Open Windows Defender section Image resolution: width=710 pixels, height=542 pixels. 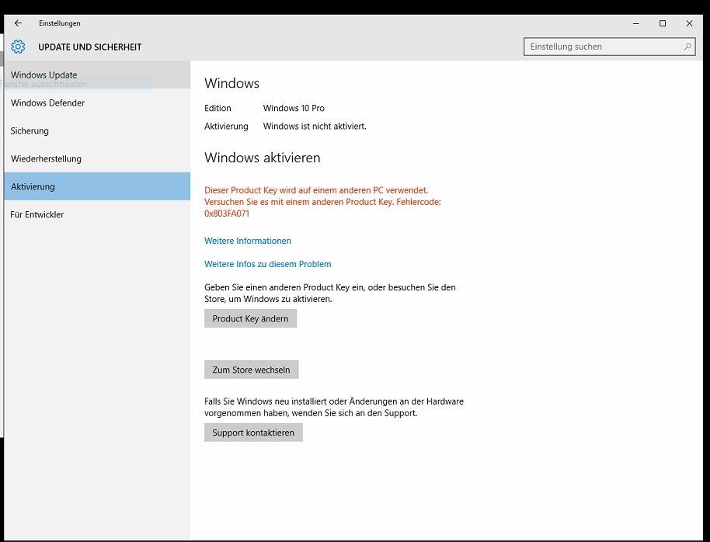97,102
